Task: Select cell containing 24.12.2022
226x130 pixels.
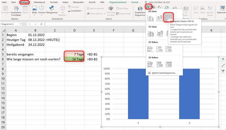Action: coord(35,45)
